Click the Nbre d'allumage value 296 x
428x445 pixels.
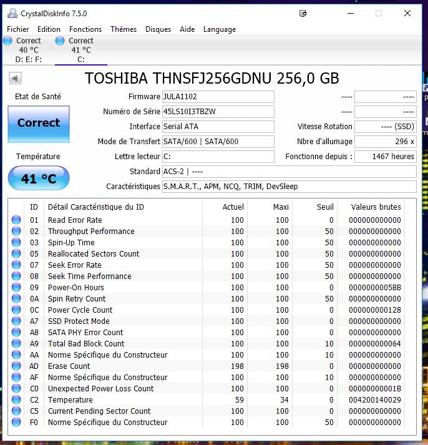click(386, 142)
